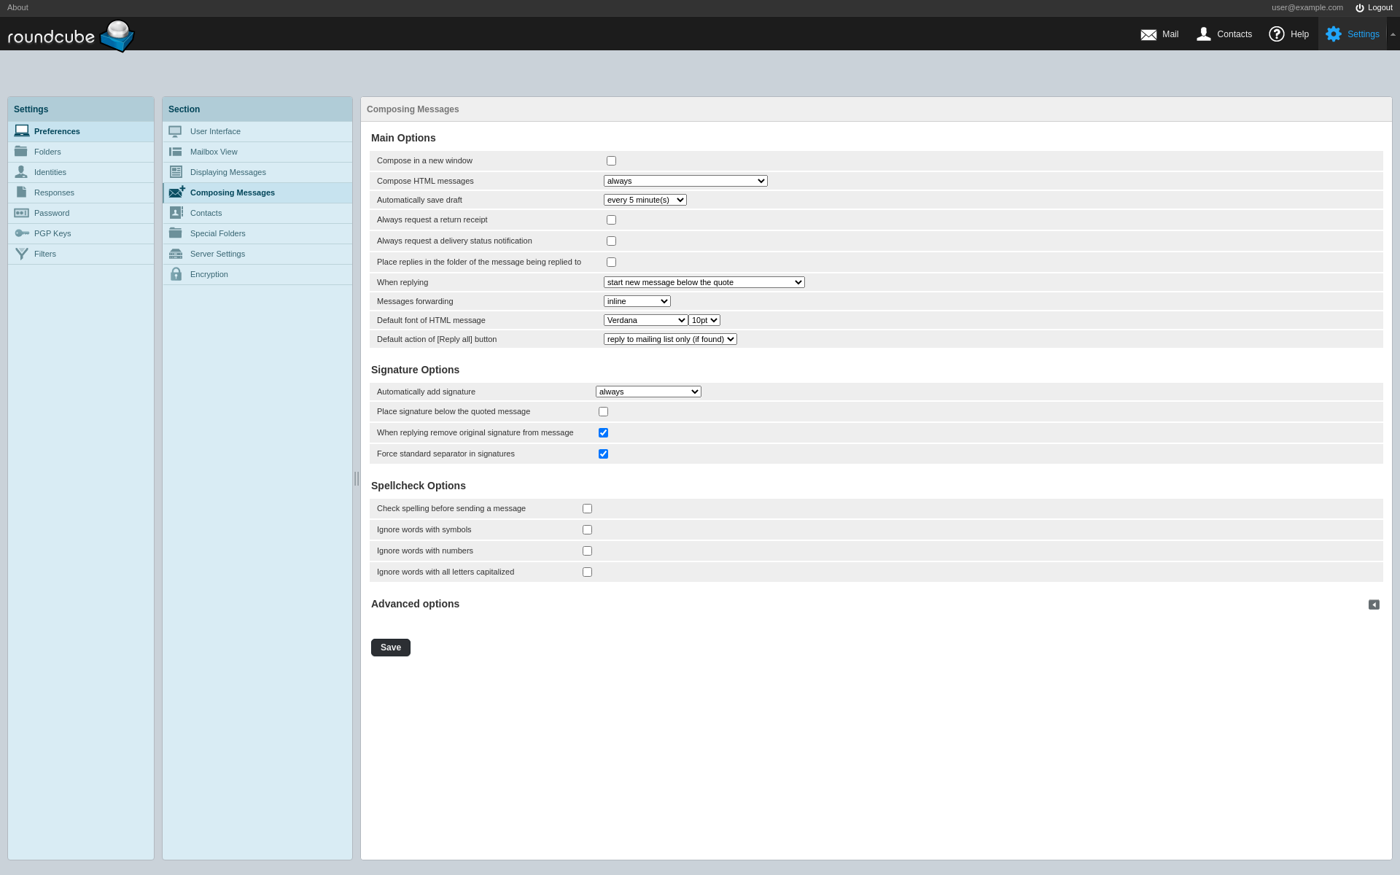Open the Encryption section

(x=257, y=274)
